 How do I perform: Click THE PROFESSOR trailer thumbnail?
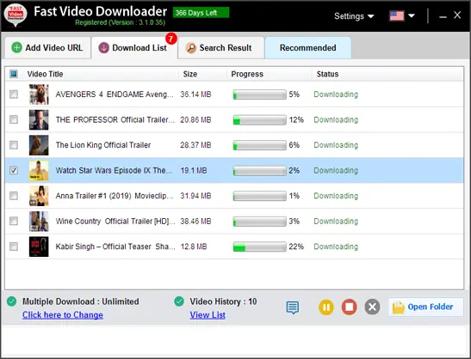(x=39, y=119)
